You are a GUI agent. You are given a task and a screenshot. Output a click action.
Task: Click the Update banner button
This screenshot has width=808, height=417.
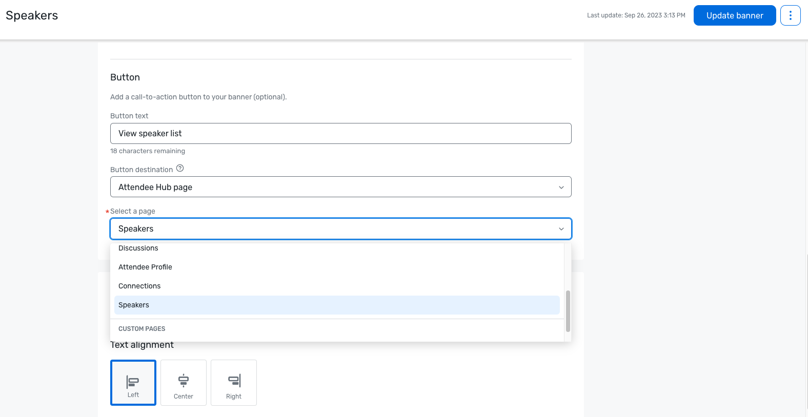click(734, 15)
